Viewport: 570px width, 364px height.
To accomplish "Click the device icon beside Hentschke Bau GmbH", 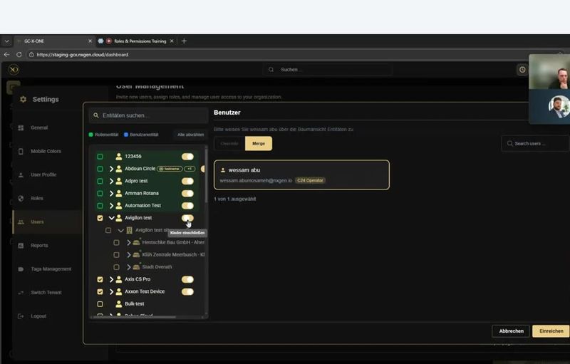I will [136, 242].
